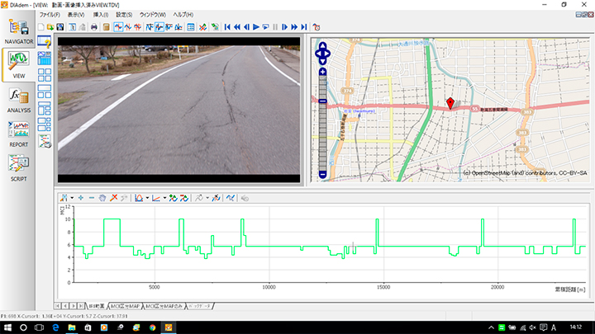Viewport: 595px width, 334px height.
Task: Open the curve statistics dropdown arrow
Action: (x=147, y=198)
